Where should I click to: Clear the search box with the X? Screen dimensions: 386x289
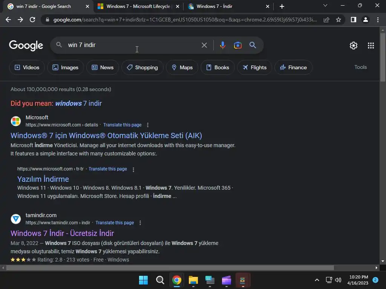tap(204, 45)
